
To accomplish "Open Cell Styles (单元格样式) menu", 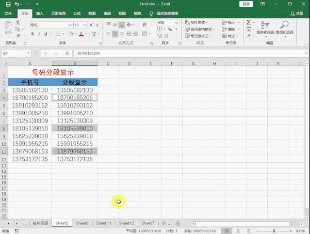I will tap(198, 36).
